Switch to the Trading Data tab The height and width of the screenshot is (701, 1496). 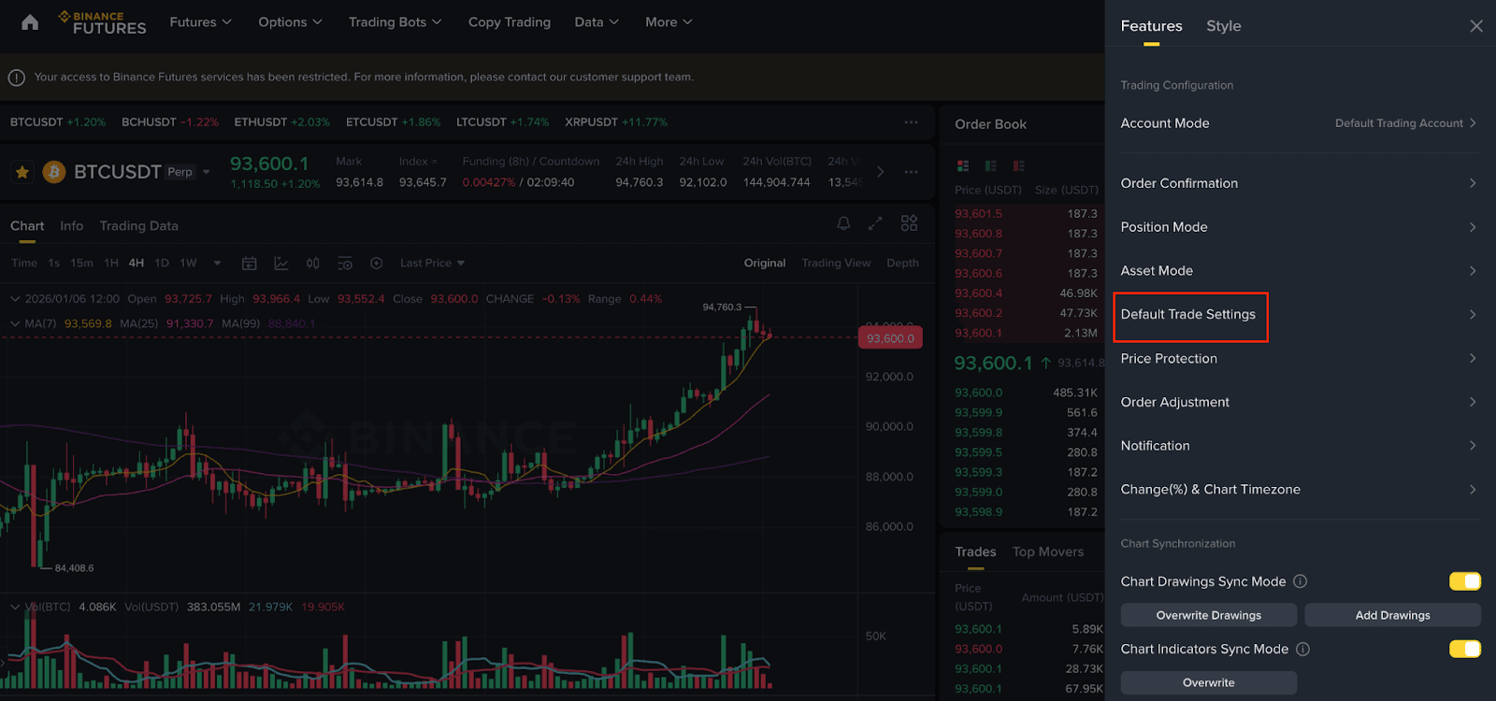(138, 226)
